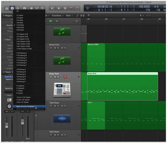Select 1/8 Swing F quantize

[x=29, y=82]
